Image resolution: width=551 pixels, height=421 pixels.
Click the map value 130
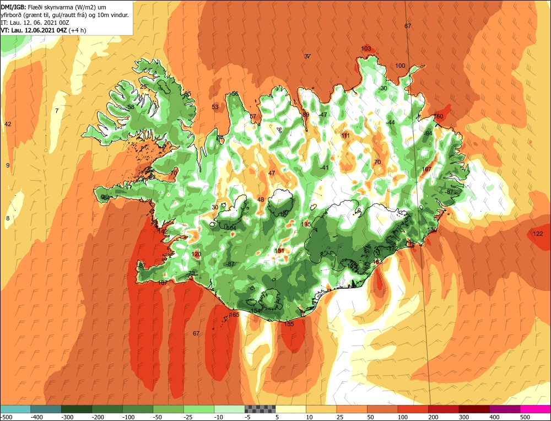tap(432, 230)
